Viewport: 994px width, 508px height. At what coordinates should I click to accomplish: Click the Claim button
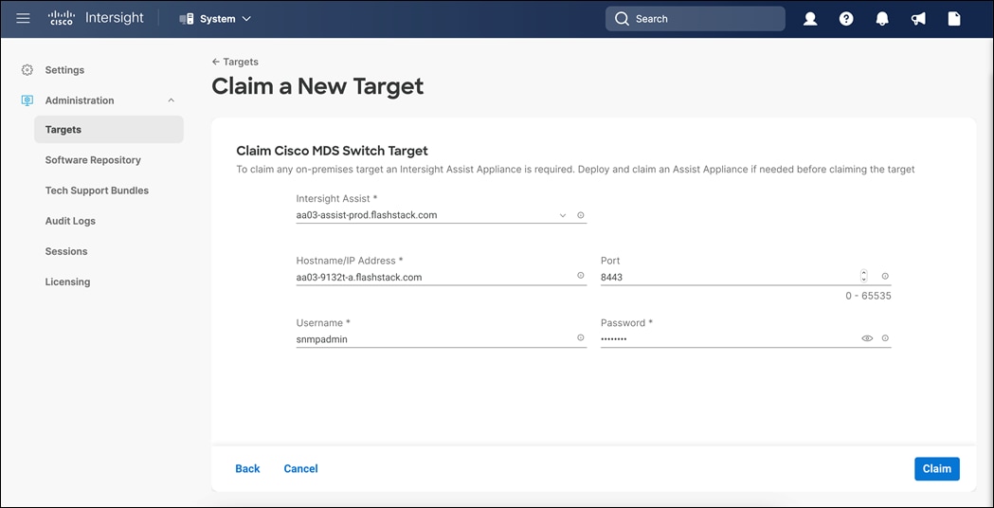click(x=936, y=468)
